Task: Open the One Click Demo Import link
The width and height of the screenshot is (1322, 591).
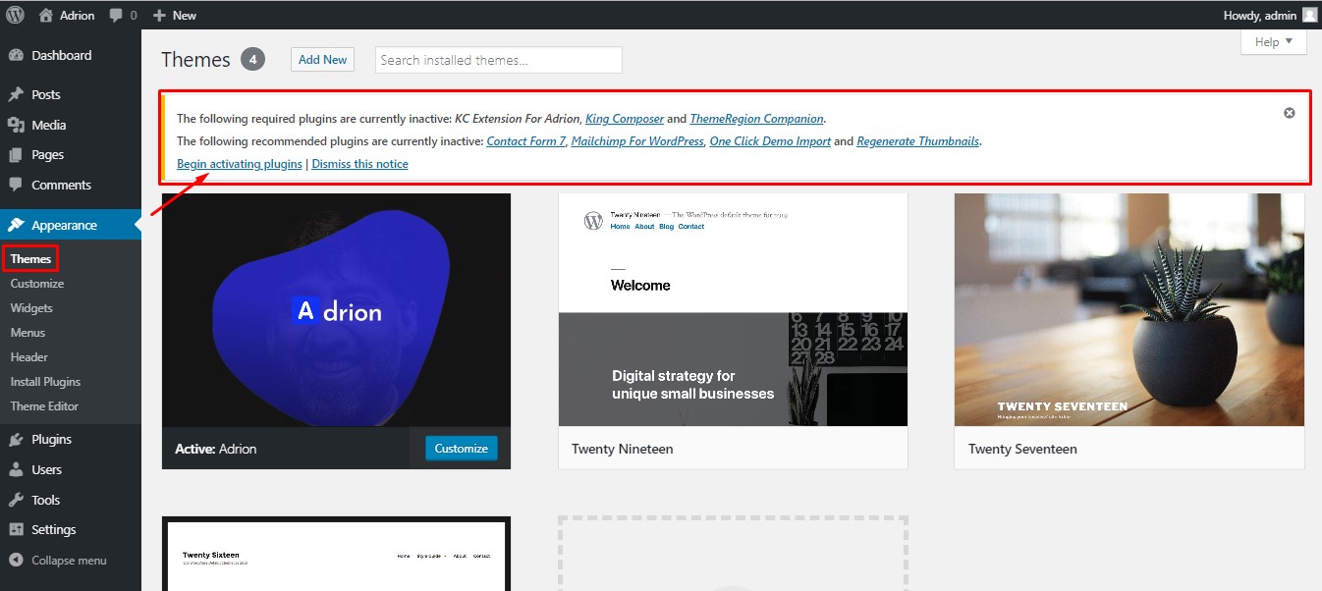Action: pyautogui.click(x=770, y=141)
